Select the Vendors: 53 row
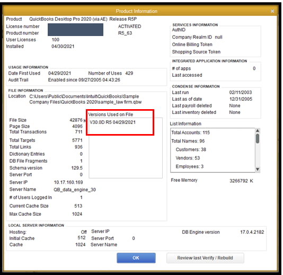The width and height of the screenshot is (283, 275). click(x=188, y=158)
